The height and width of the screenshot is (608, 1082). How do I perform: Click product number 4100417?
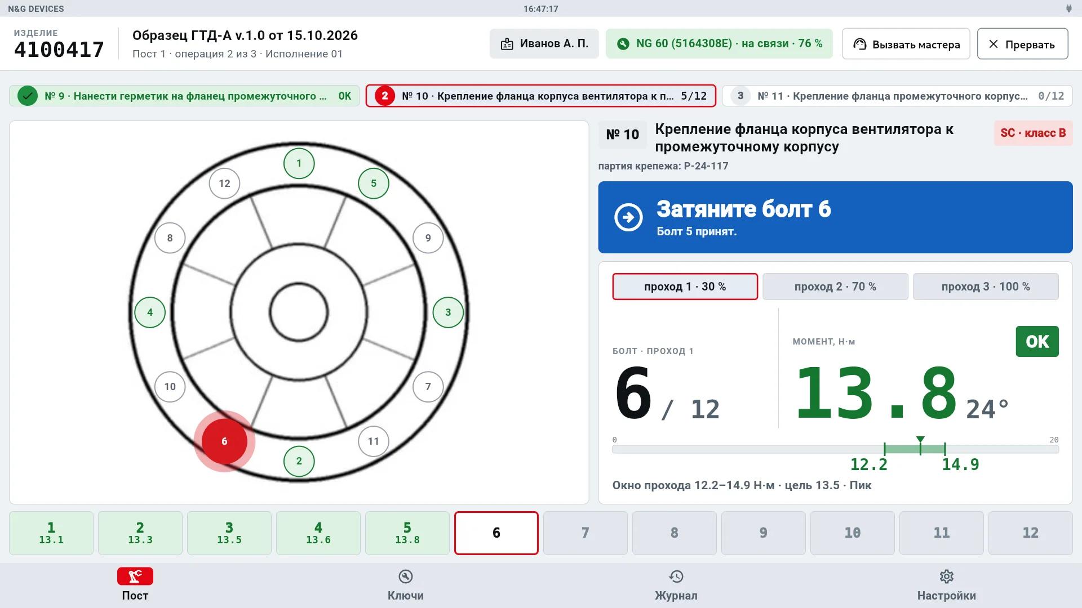(59, 50)
